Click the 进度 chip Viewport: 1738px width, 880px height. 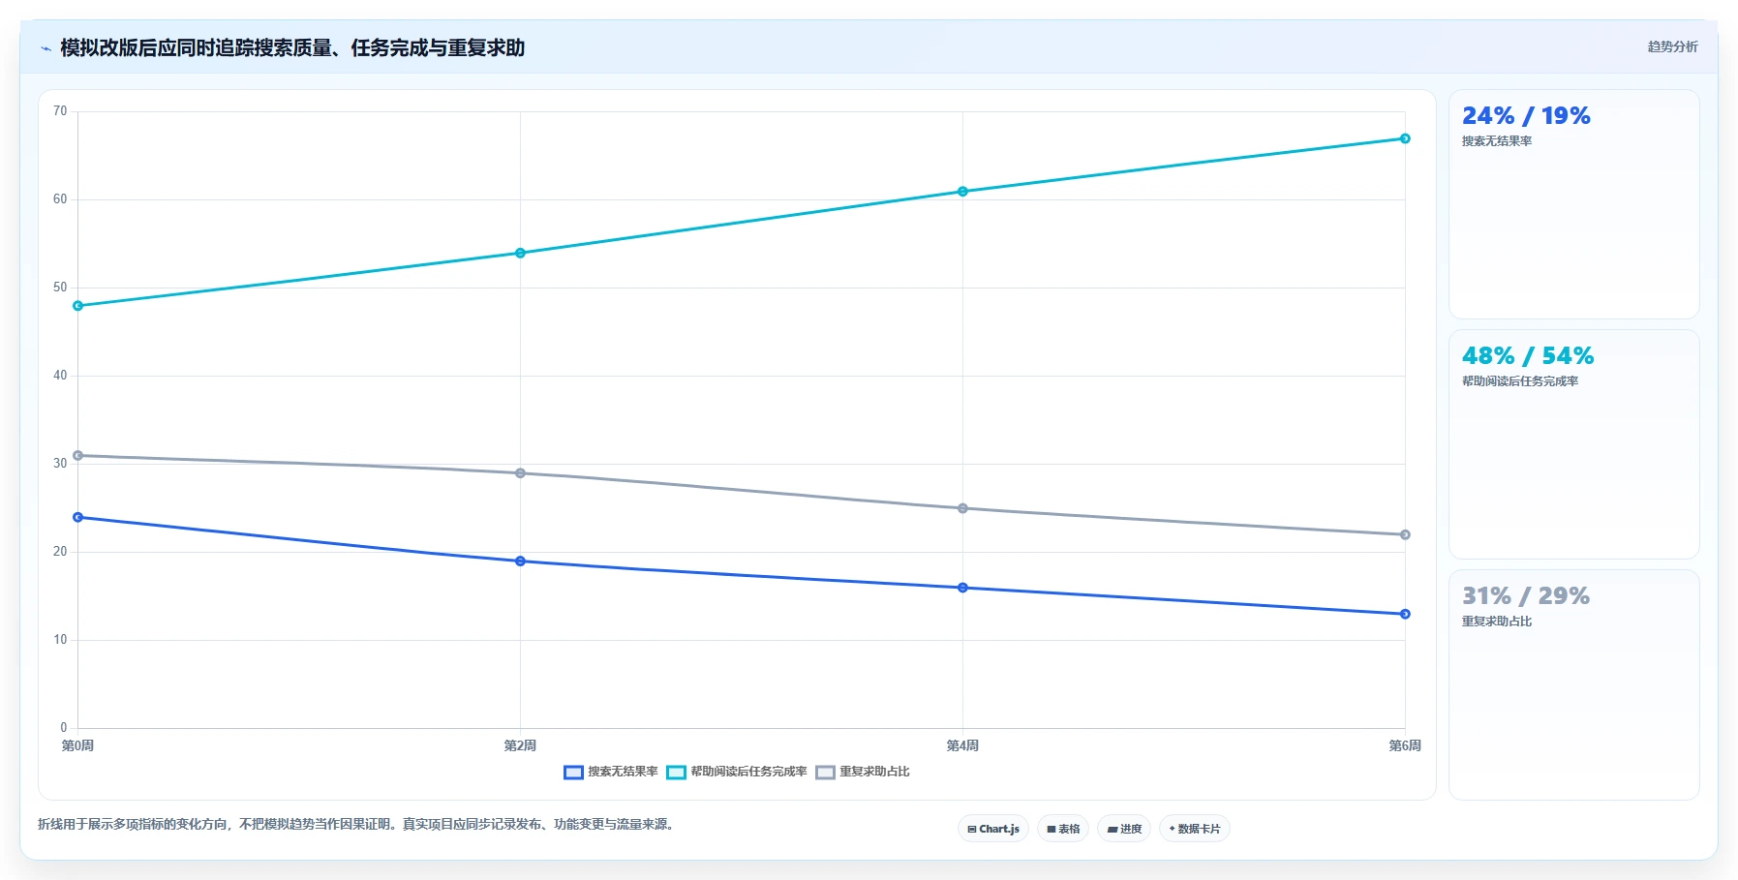(1124, 829)
